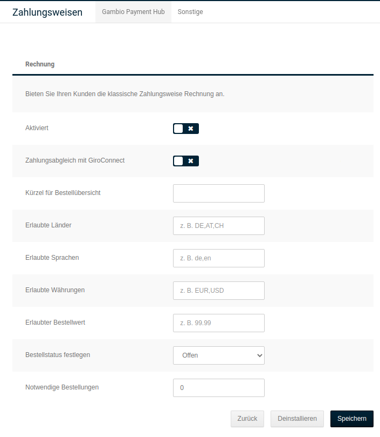The height and width of the screenshot is (437, 380).
Task: Open the Bestellstatus festlegen dropdown
Action: pyautogui.click(x=218, y=355)
